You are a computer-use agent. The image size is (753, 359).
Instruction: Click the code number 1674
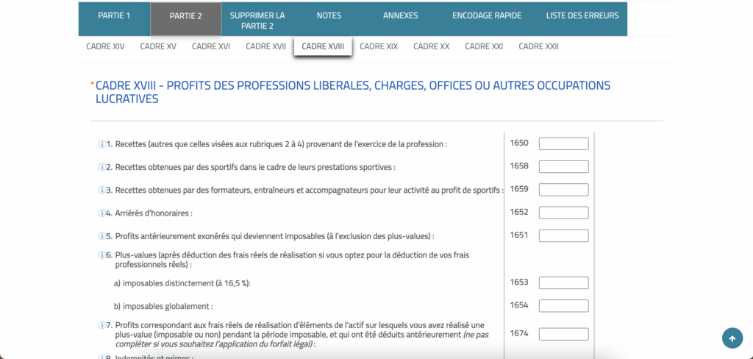point(519,333)
